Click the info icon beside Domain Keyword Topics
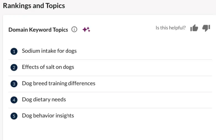Screen dimensions: 216x140 click(74, 29)
